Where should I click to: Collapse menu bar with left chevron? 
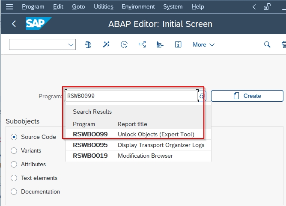tap(254, 7)
